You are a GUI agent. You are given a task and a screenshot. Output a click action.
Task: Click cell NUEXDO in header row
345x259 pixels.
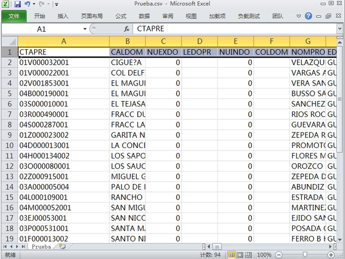[163, 52]
